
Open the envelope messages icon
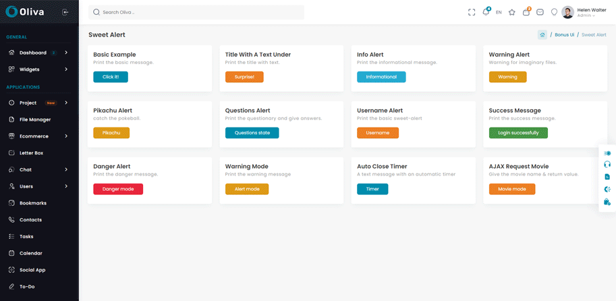point(540,12)
